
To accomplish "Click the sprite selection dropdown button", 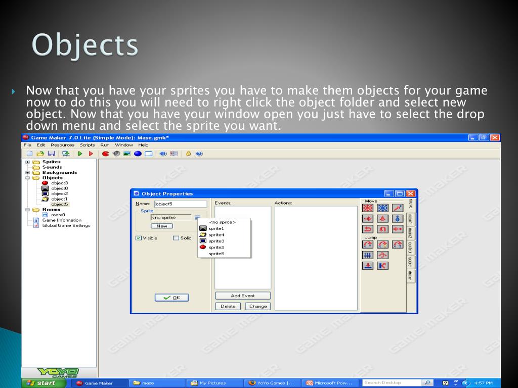I will [x=197, y=217].
